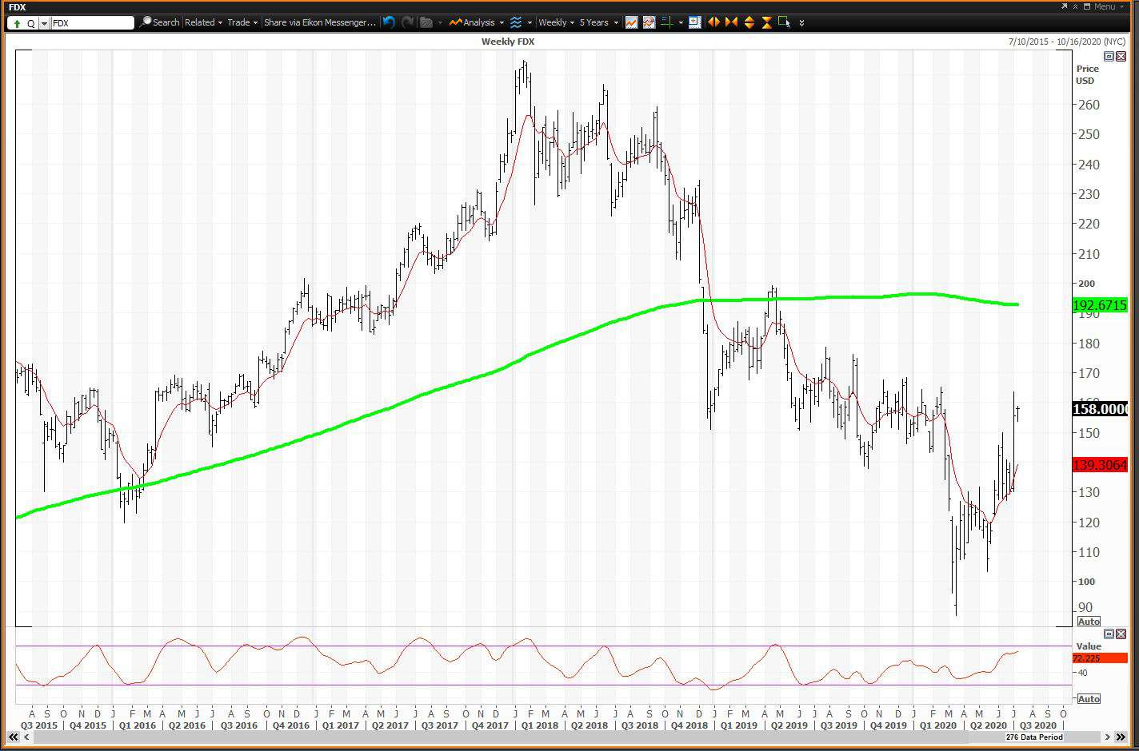The image size is (1139, 751).
Task: Click the FDX symbol input field
Action: coord(93,23)
